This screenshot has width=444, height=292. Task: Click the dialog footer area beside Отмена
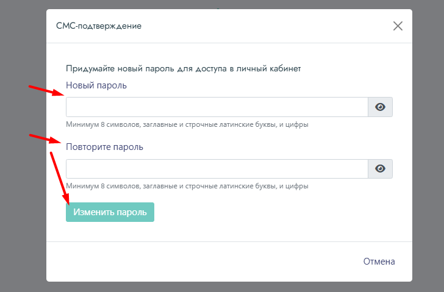(x=198, y=262)
